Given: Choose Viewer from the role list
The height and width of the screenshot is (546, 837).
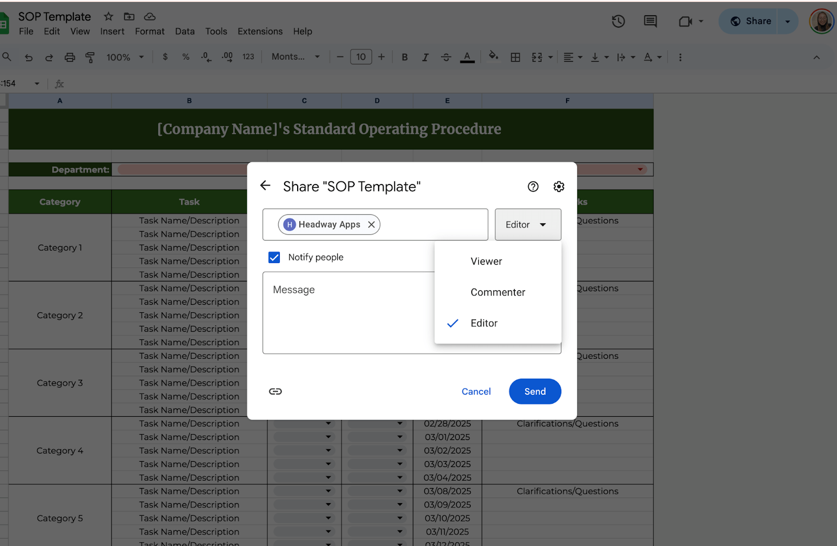Looking at the screenshot, I should (x=486, y=261).
